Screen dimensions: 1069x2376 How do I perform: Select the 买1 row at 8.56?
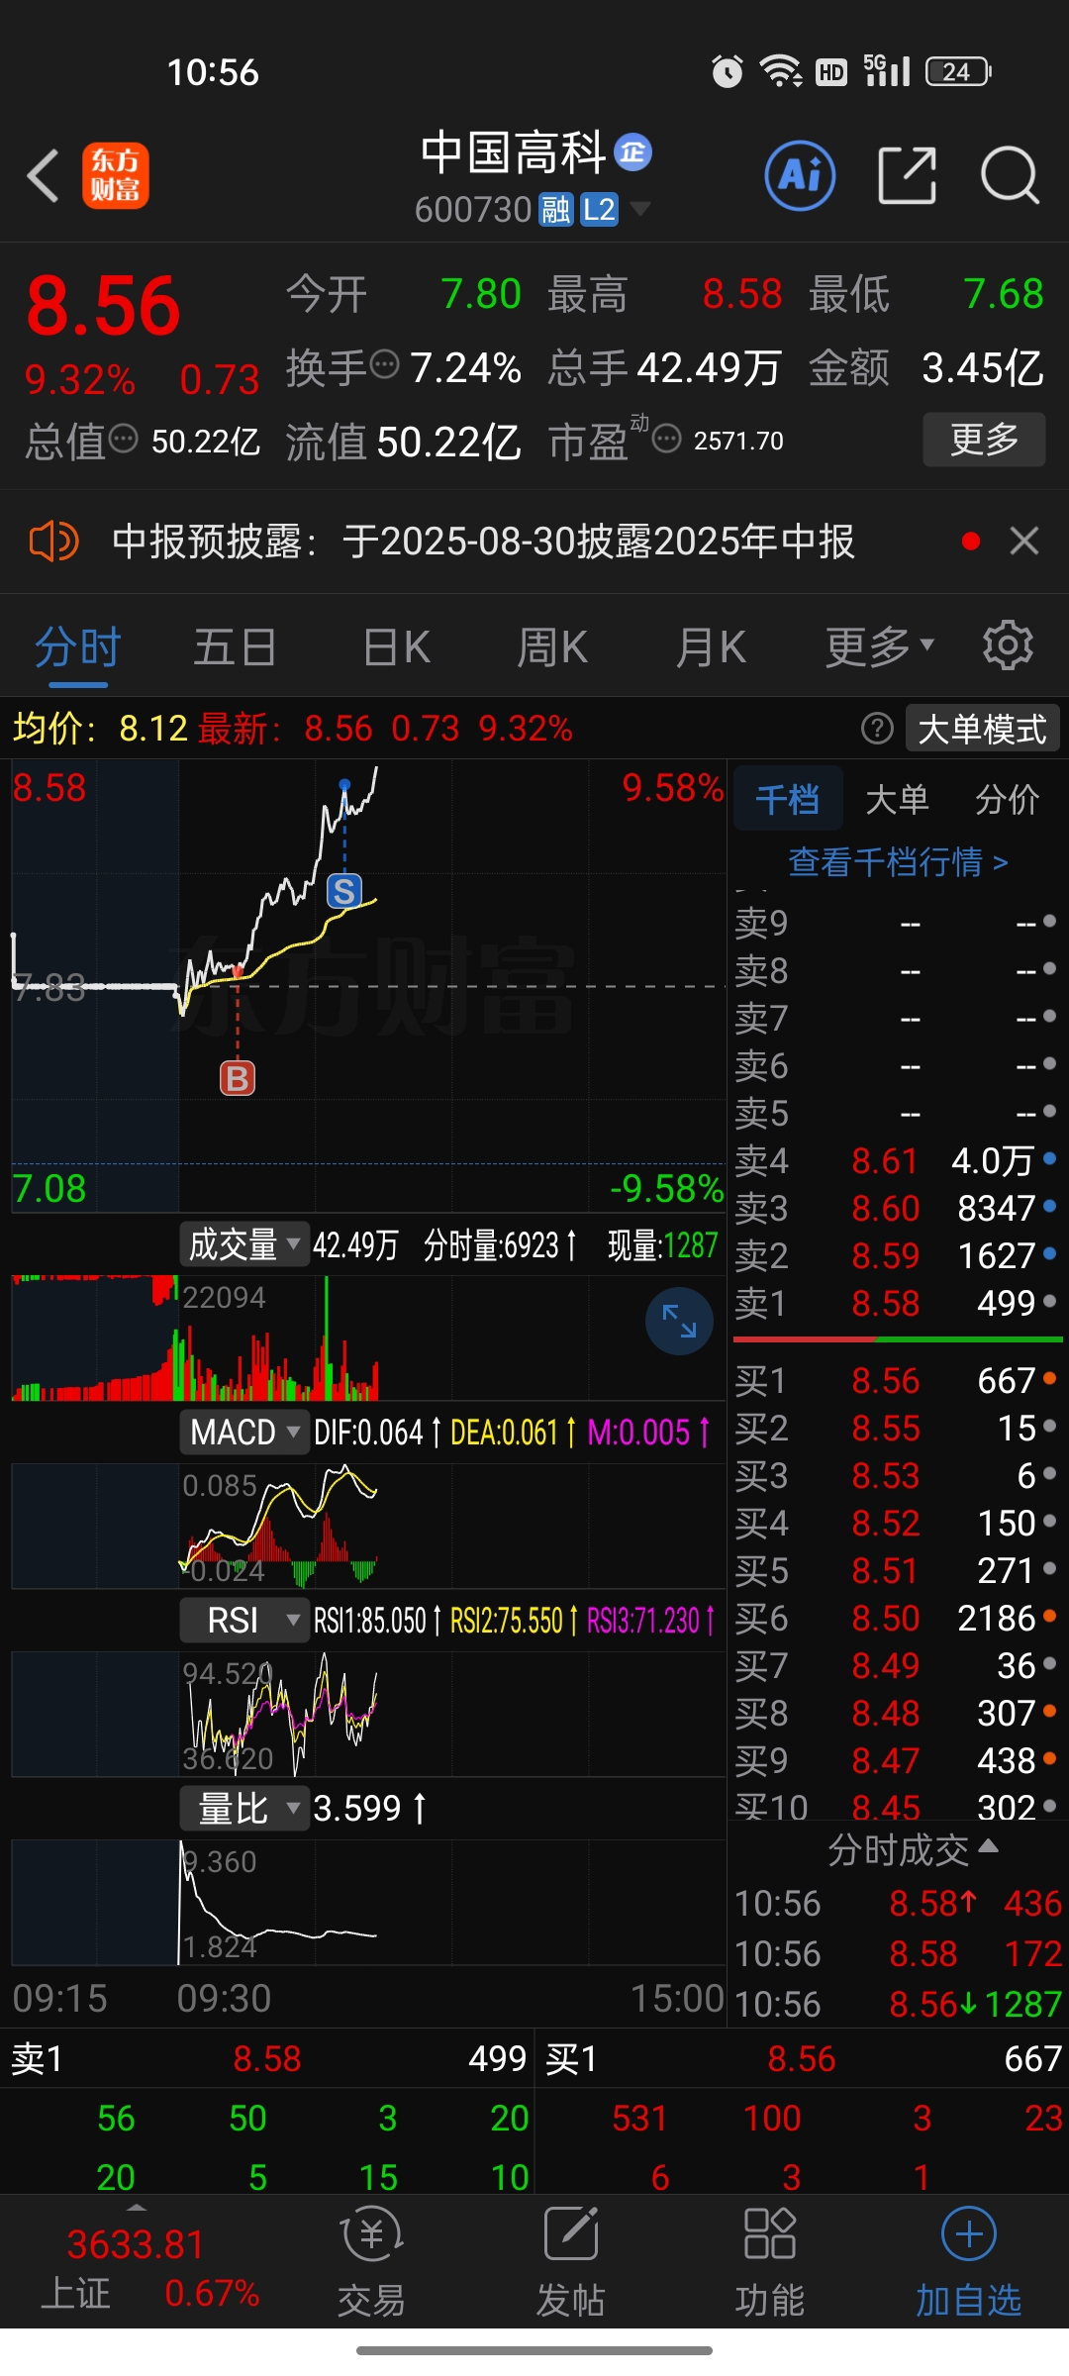point(898,1380)
